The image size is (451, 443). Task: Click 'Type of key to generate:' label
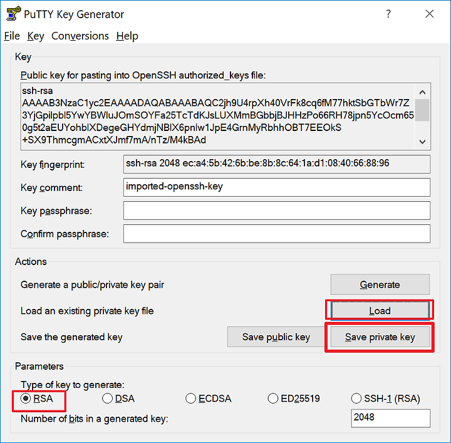[72, 385]
